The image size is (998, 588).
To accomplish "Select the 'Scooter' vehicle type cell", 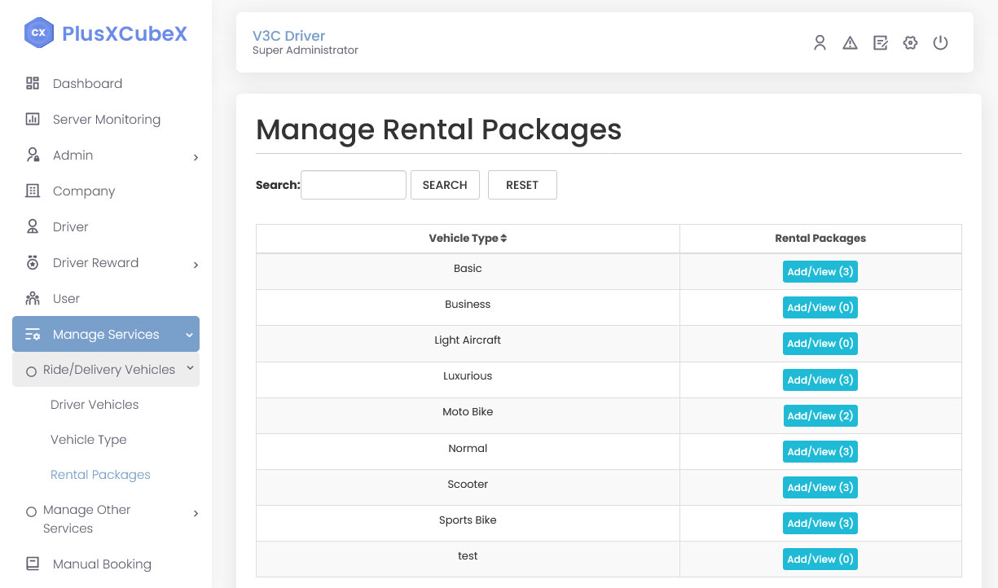I will coord(468,487).
